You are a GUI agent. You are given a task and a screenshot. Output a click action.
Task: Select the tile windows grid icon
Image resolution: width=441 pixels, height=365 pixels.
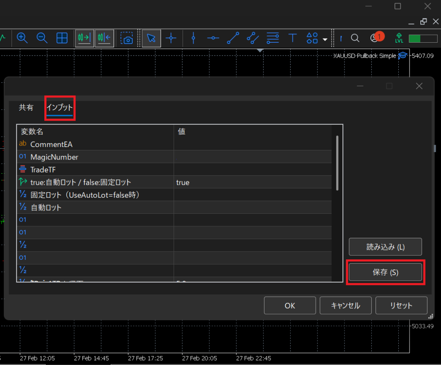(62, 38)
